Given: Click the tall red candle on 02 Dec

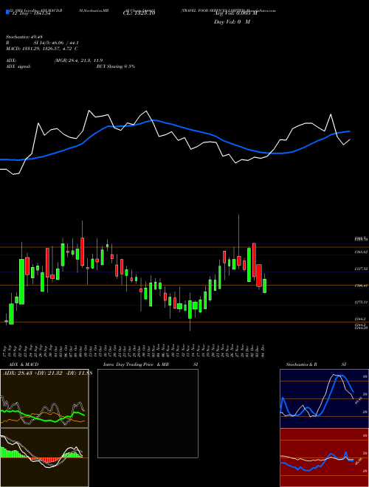Looking at the screenshot, I should (254, 260).
